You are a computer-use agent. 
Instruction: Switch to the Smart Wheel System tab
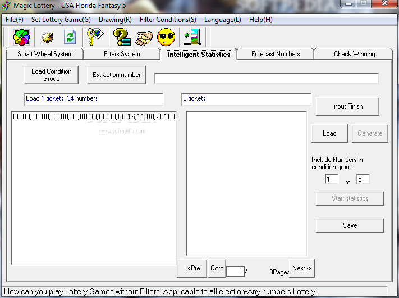[45, 54]
